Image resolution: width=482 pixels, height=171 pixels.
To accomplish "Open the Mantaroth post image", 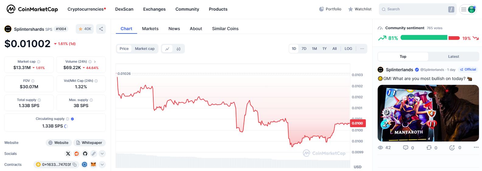I will pos(428,113).
